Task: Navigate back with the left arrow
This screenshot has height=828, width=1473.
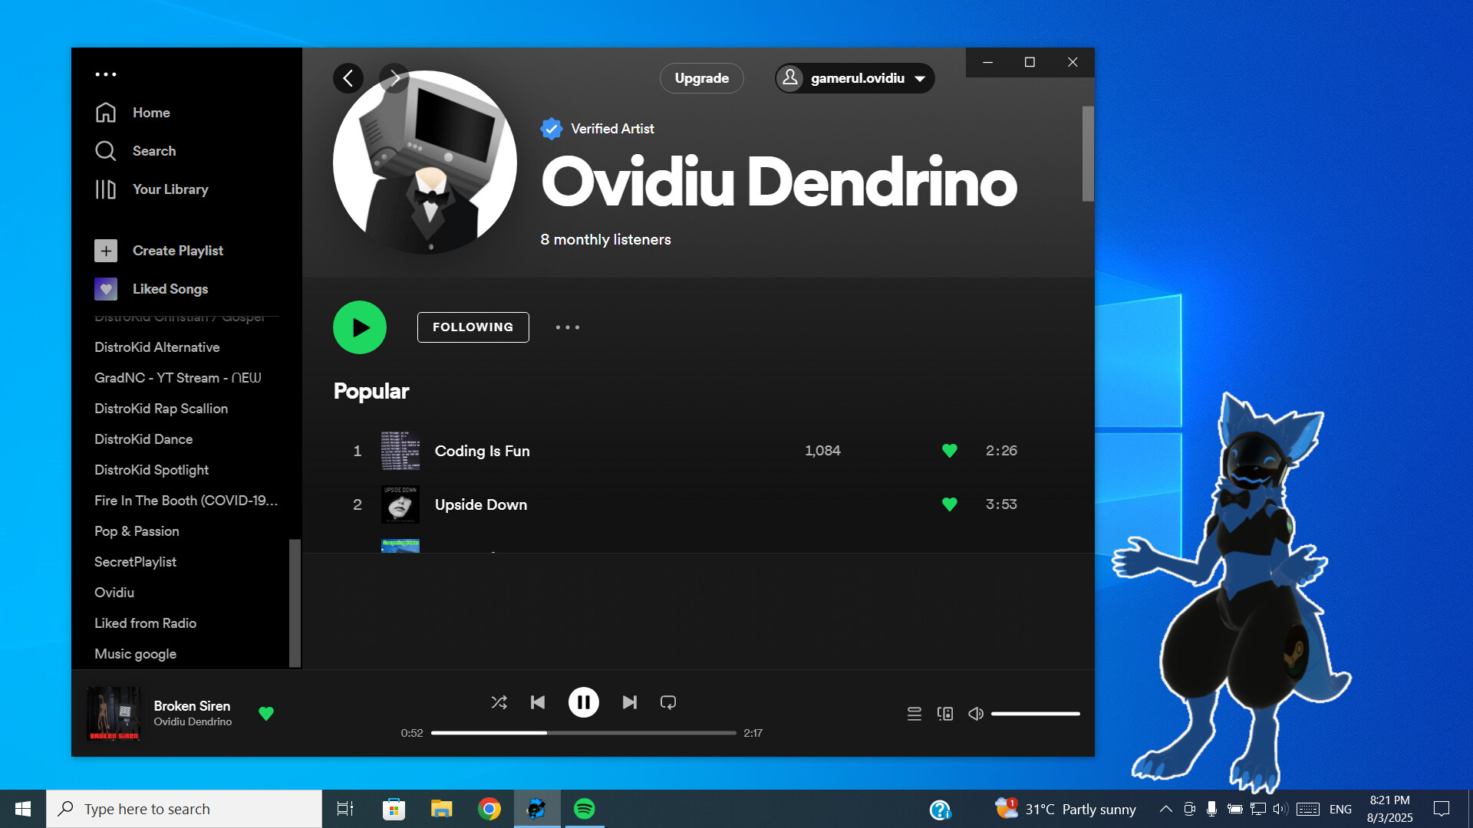Action: (348, 78)
